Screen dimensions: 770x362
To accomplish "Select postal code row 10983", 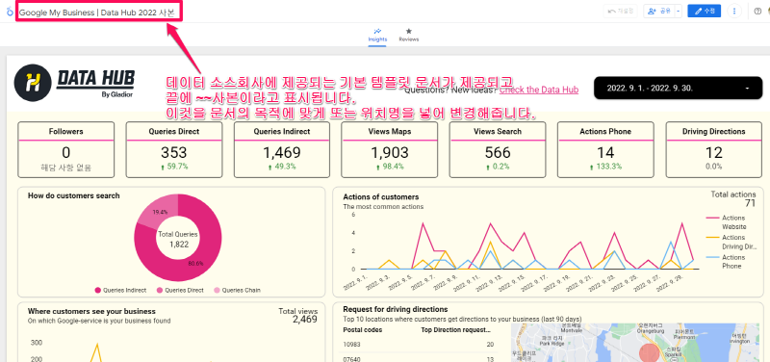I will pos(419,345).
